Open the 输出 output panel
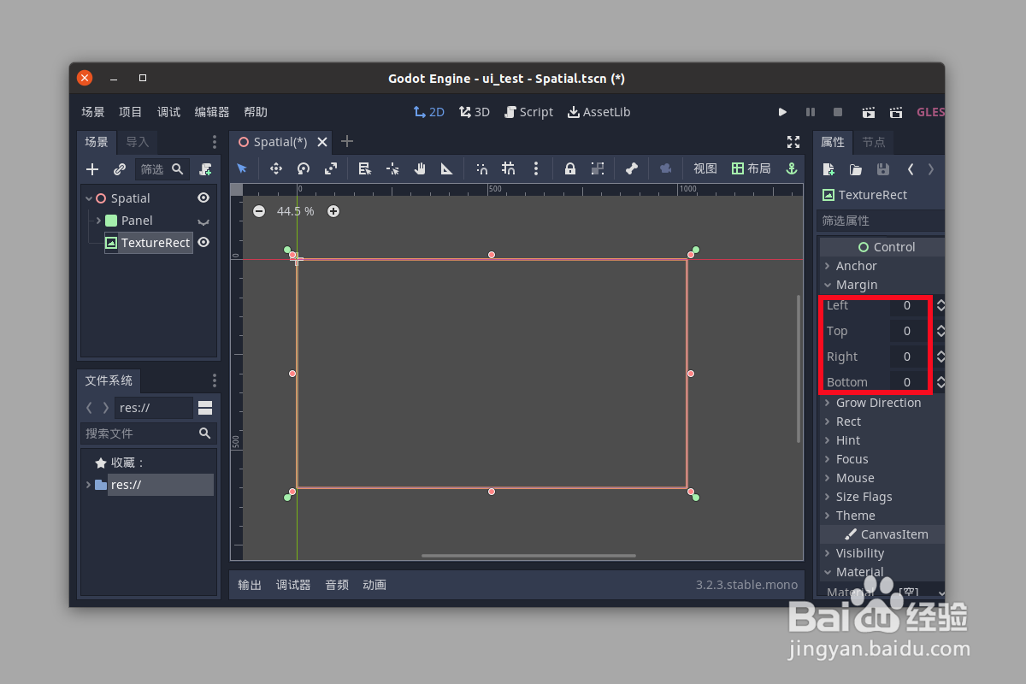The height and width of the screenshot is (684, 1026). tap(250, 585)
